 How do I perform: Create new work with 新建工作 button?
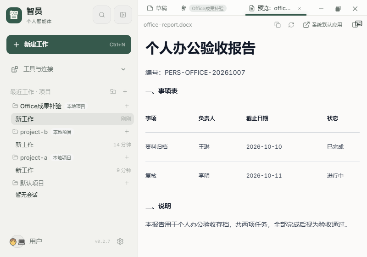click(x=69, y=45)
